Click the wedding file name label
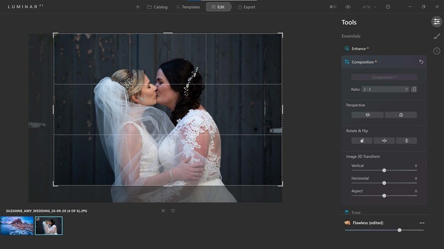Image resolution: width=444 pixels, height=249 pixels. click(47, 211)
